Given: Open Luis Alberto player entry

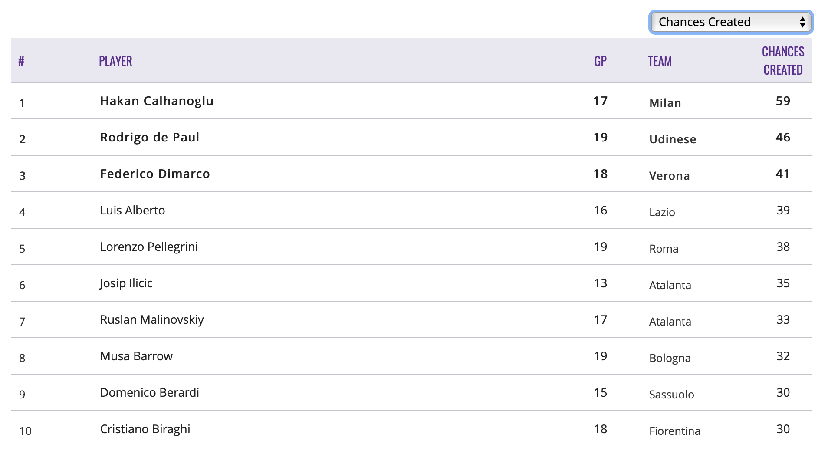Looking at the screenshot, I should [x=132, y=211].
